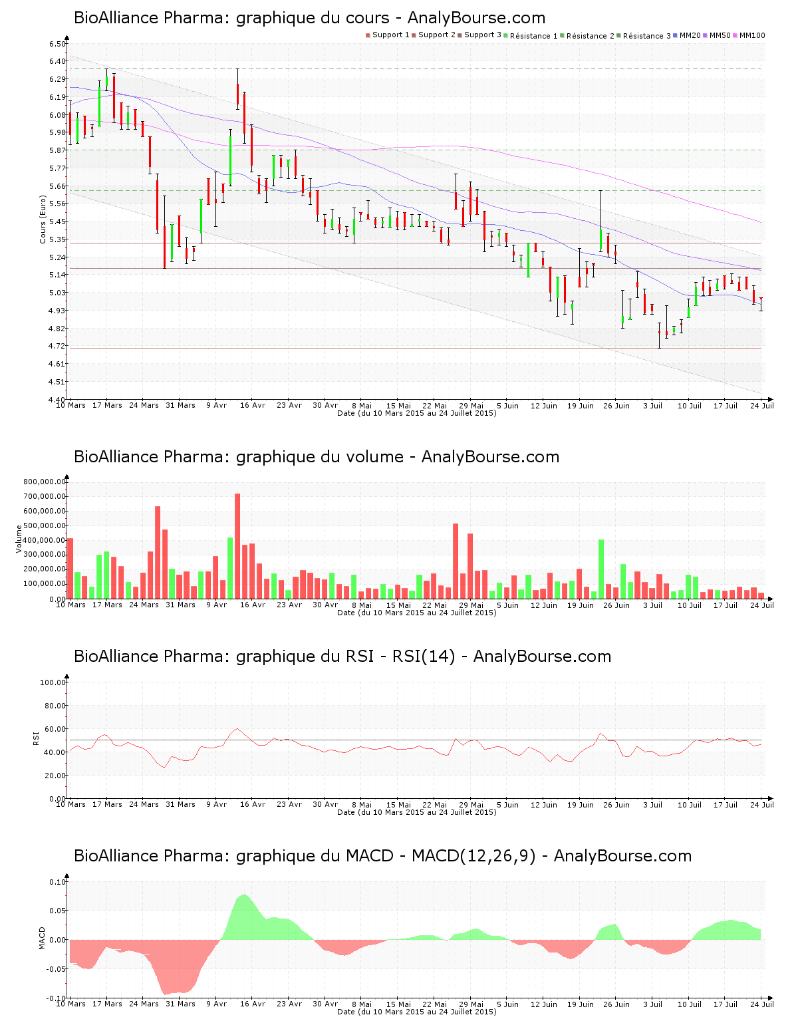Click '17 Mars' date under RSI chart
The height and width of the screenshot is (1031, 798).
click(107, 804)
